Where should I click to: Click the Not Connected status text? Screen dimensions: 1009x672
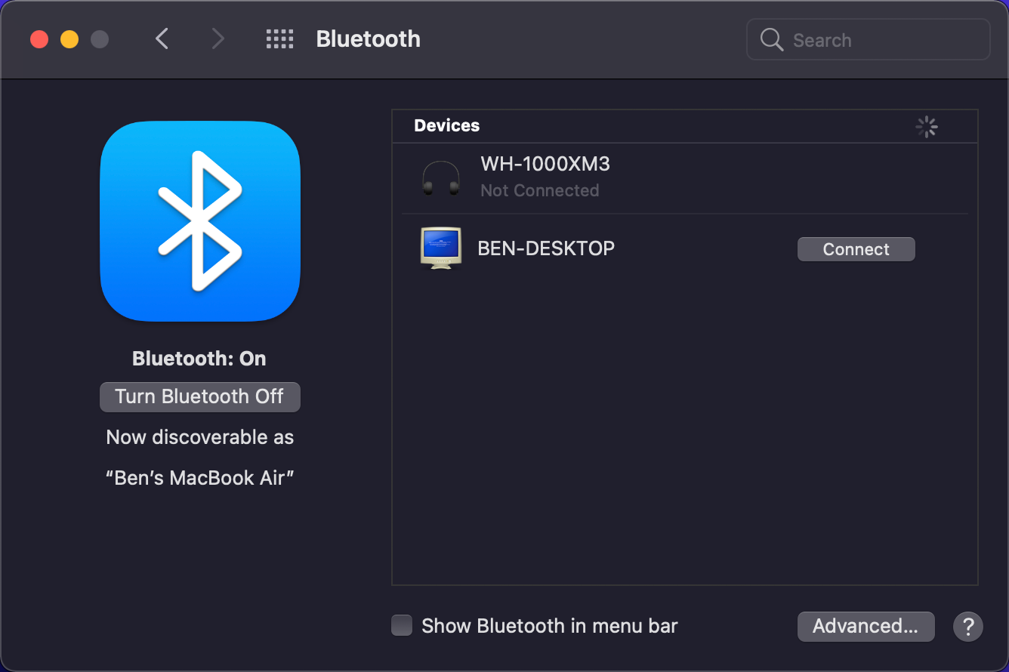539,190
